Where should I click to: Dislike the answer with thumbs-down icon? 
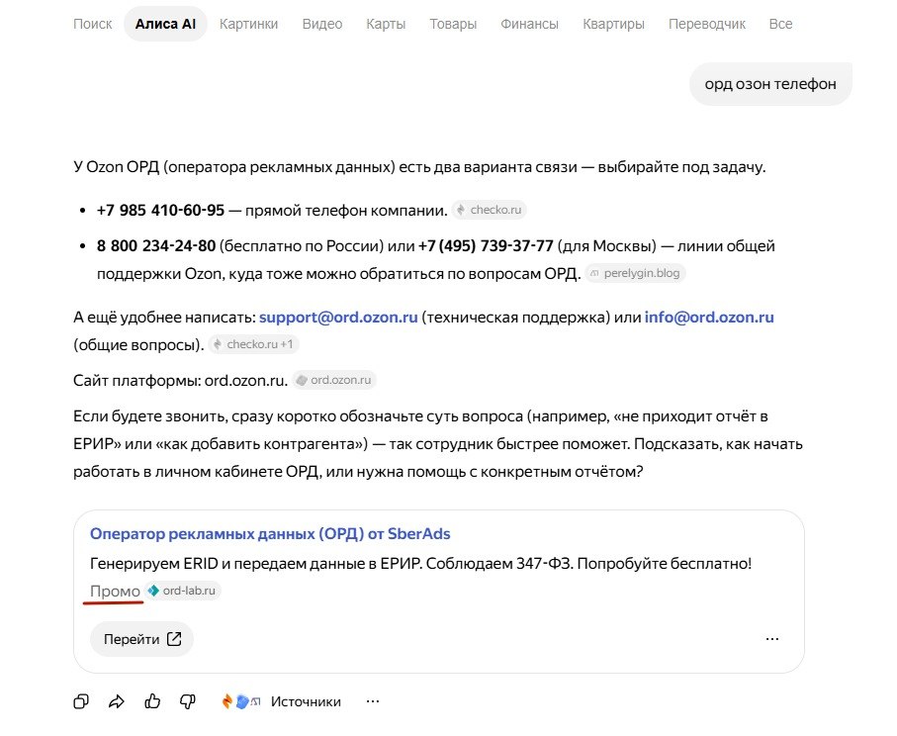click(x=188, y=701)
